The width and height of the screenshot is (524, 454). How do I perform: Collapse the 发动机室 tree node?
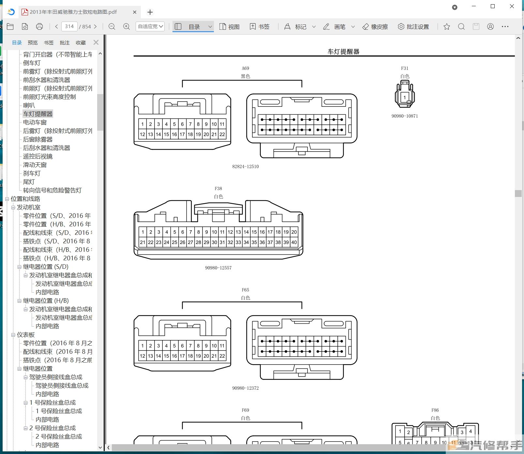(x=13, y=207)
